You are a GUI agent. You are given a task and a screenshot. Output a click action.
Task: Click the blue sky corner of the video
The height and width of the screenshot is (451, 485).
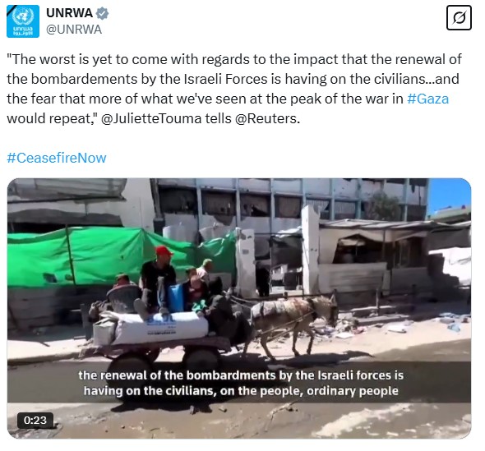click(x=450, y=194)
